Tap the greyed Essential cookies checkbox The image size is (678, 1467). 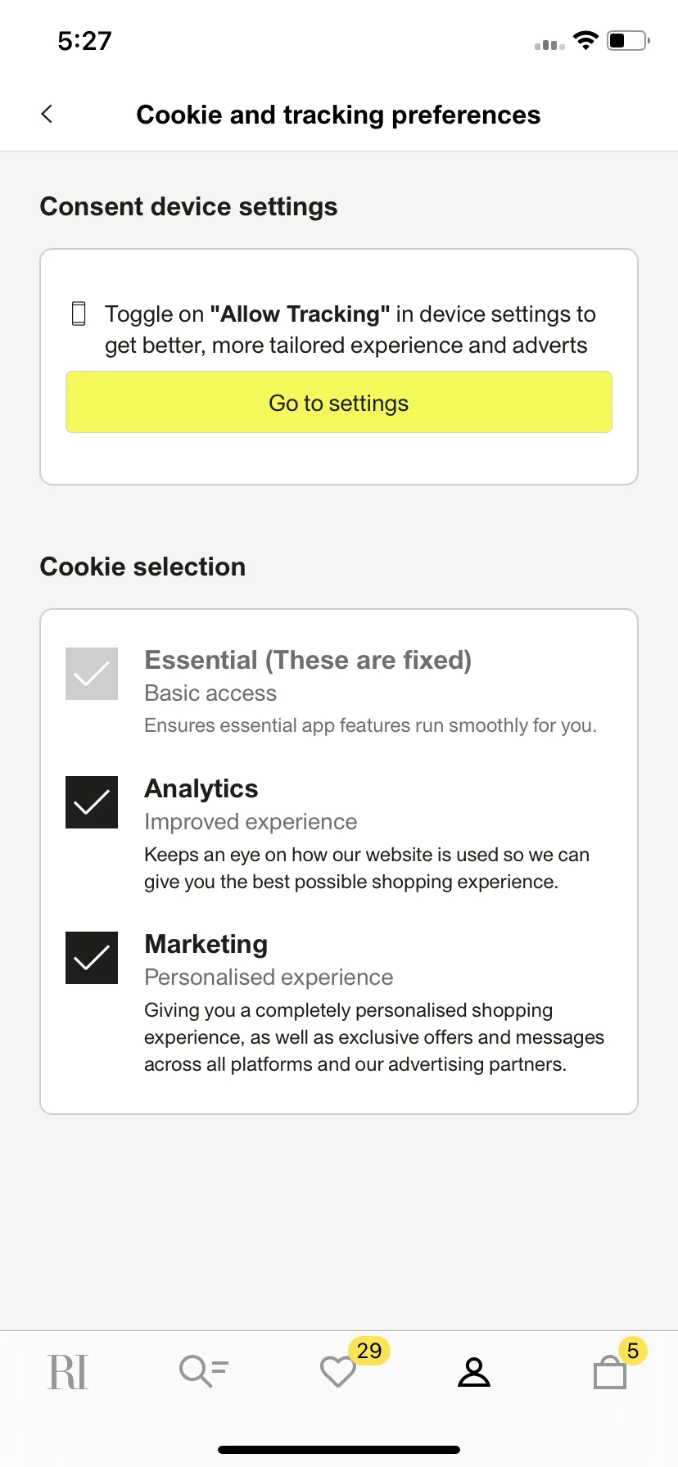[x=92, y=674]
